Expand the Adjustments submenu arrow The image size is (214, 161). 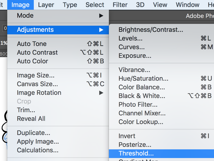101,30
